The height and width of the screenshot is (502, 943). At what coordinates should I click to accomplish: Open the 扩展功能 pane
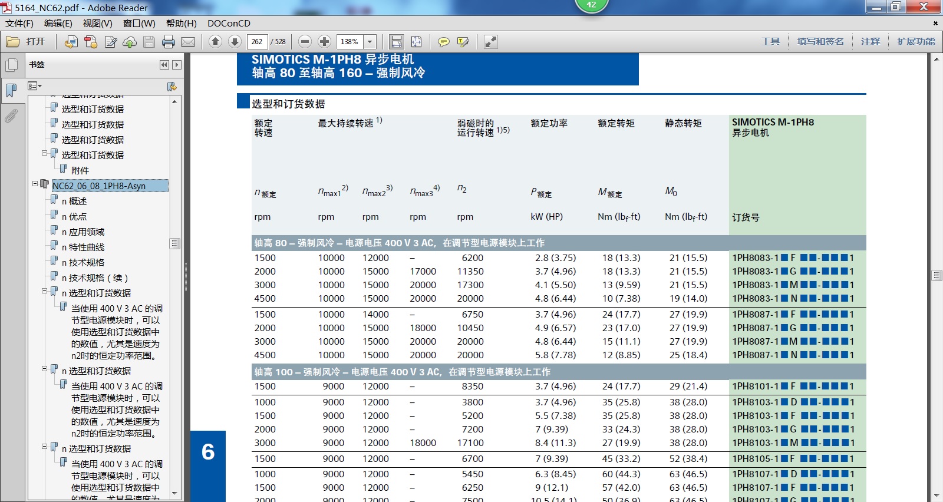[x=916, y=42]
